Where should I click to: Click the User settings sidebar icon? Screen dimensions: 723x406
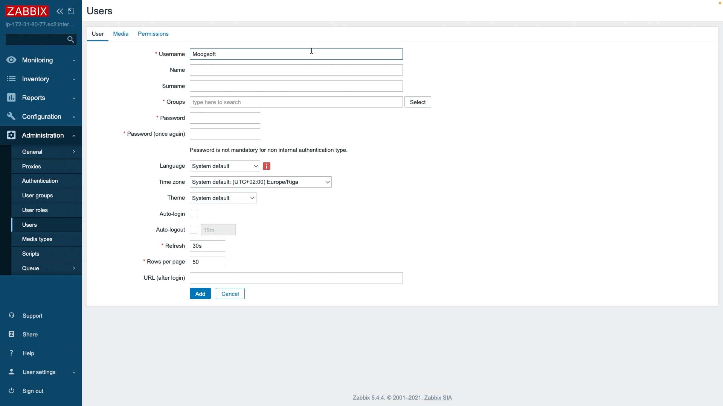(11, 372)
